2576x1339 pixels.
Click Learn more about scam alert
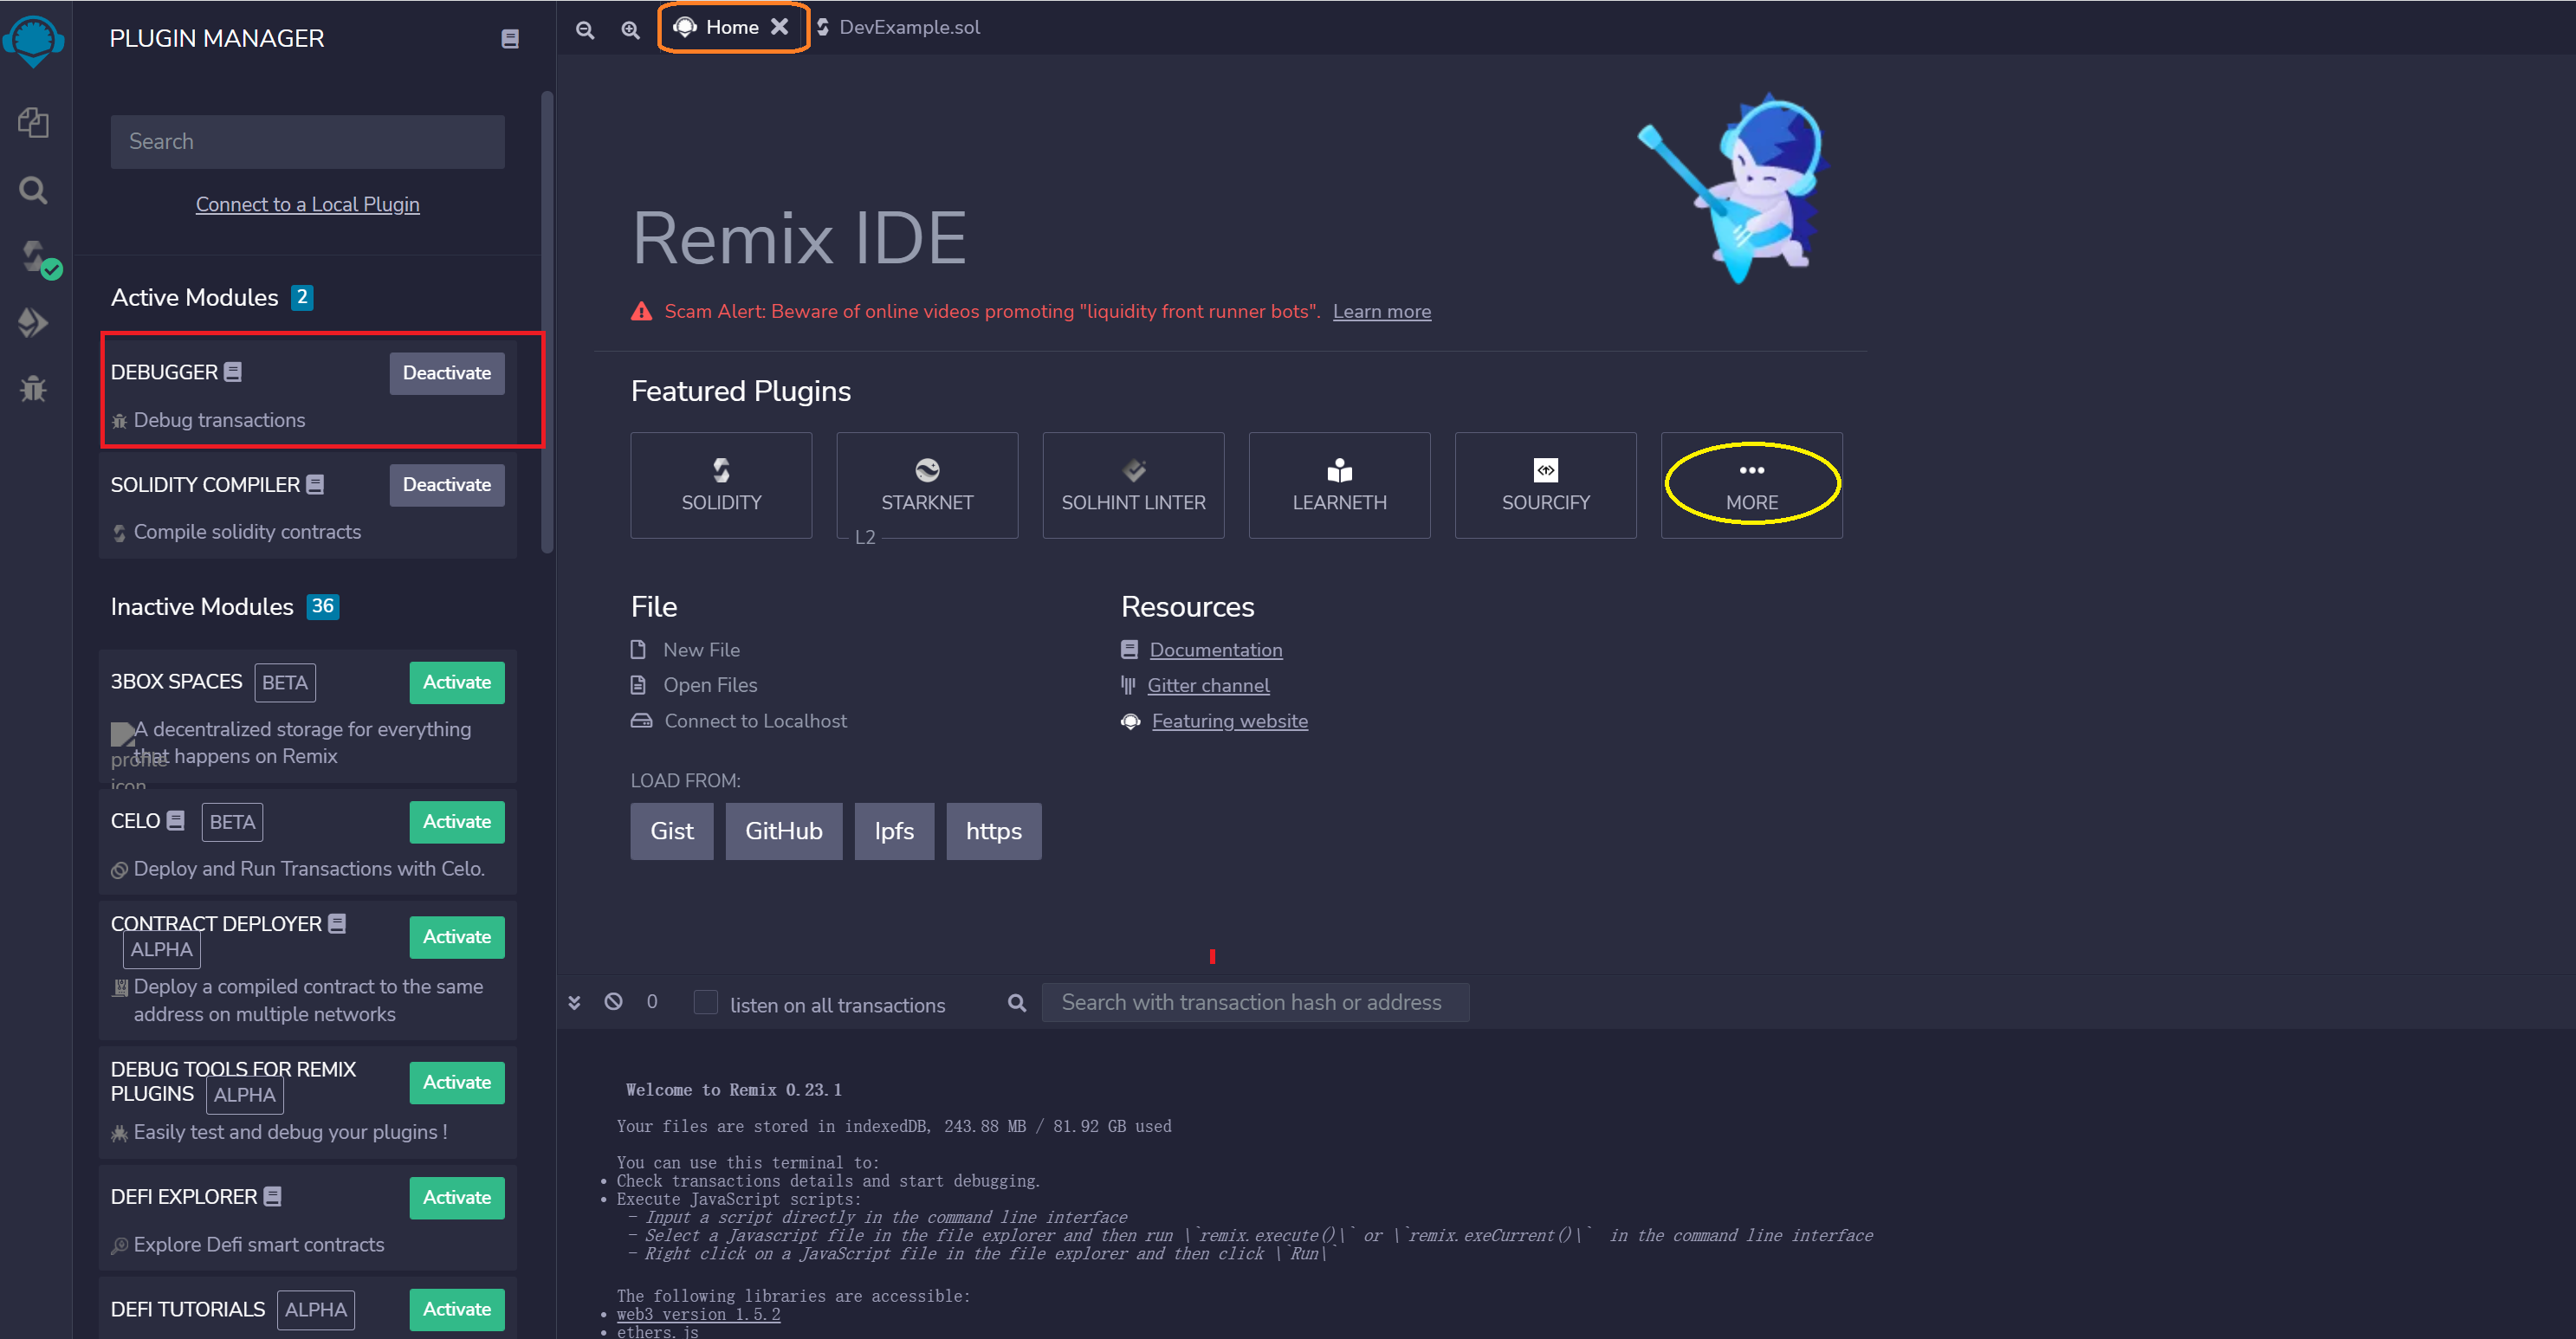(x=1381, y=311)
